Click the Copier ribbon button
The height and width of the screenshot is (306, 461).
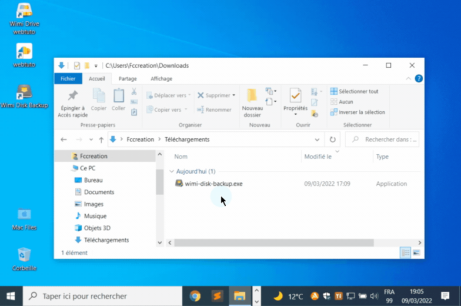99,100
